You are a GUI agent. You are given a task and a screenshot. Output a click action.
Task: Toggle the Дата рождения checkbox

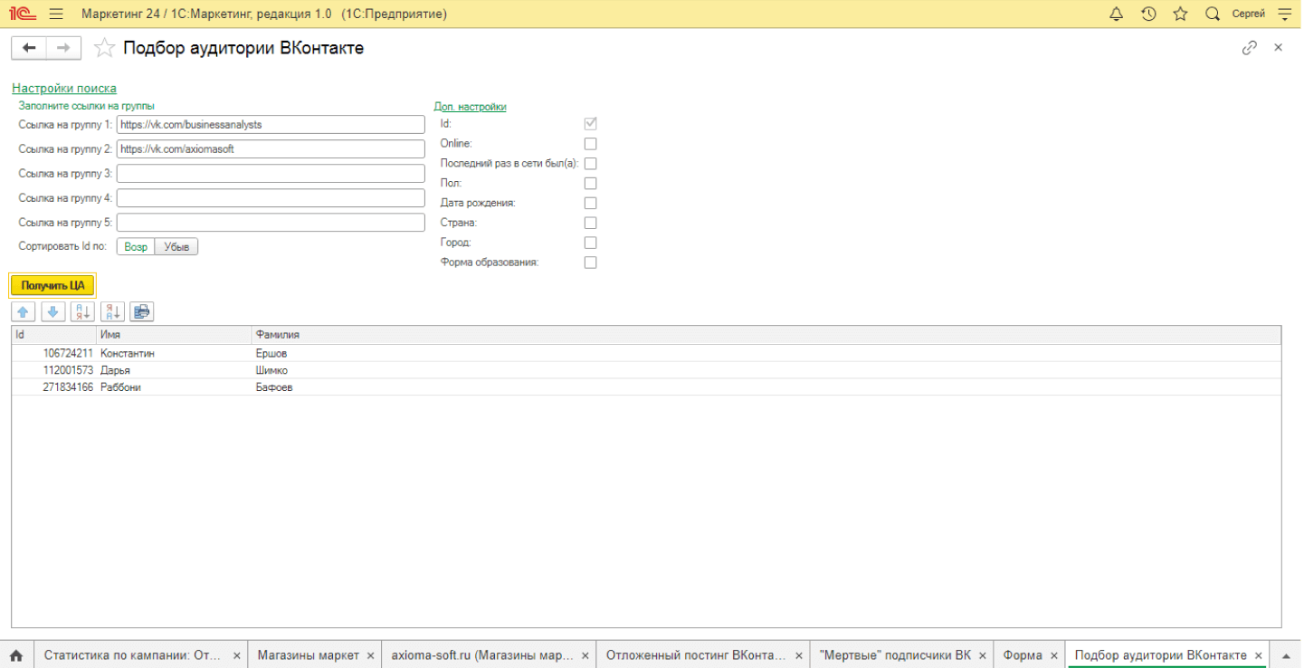[590, 203]
